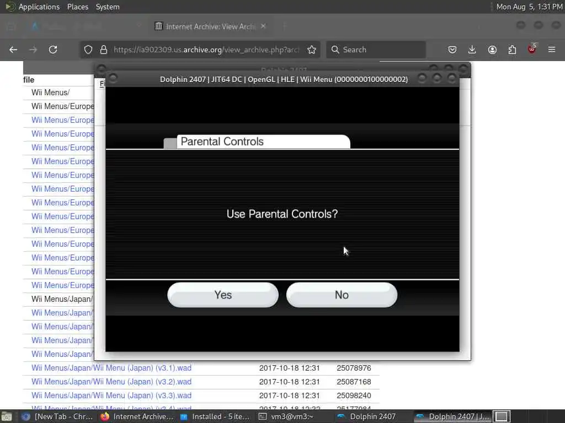Open Dolphin game window menu button
Screen dimensions: 565x423
click(113, 78)
